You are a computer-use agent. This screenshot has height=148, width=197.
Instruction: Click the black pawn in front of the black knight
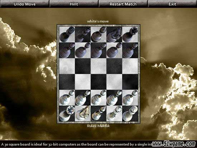(x=114, y=50)
